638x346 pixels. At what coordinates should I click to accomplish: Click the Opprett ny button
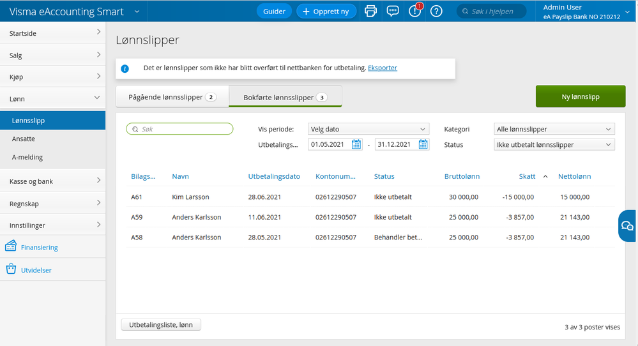pos(326,11)
